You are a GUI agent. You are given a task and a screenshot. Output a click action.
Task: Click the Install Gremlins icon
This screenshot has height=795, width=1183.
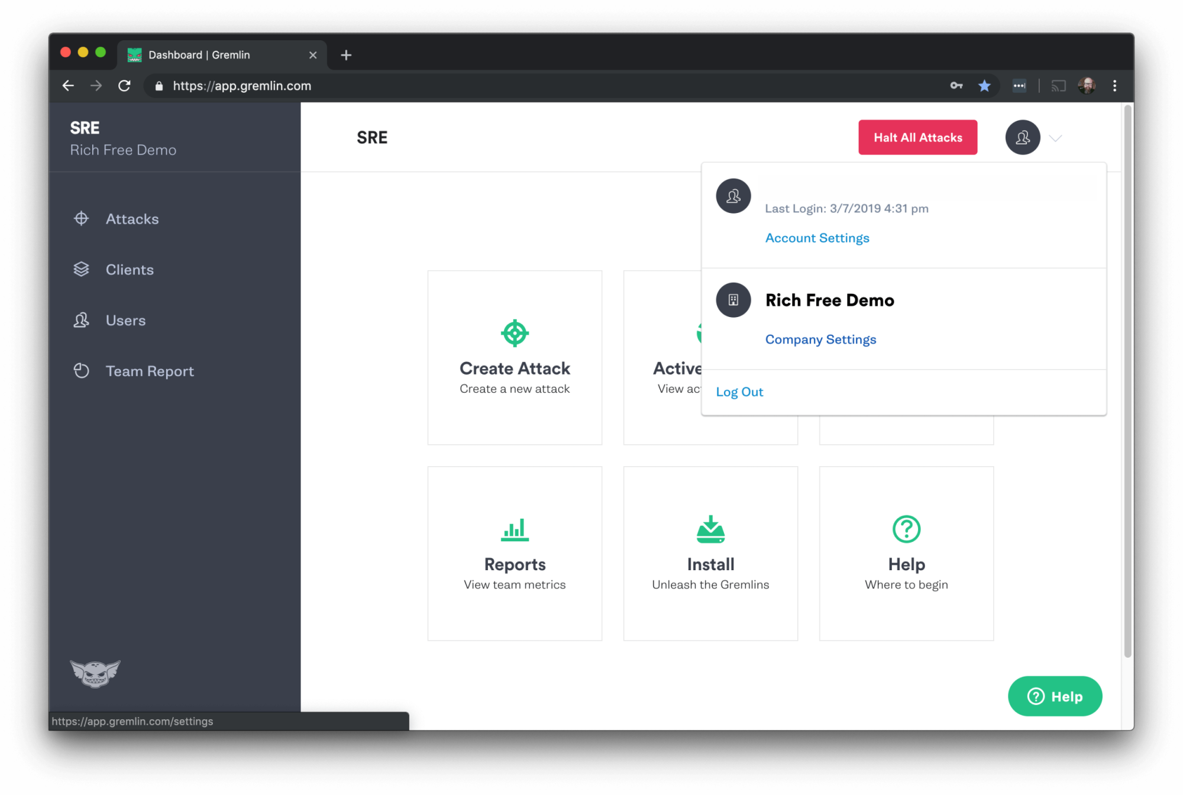tap(710, 529)
